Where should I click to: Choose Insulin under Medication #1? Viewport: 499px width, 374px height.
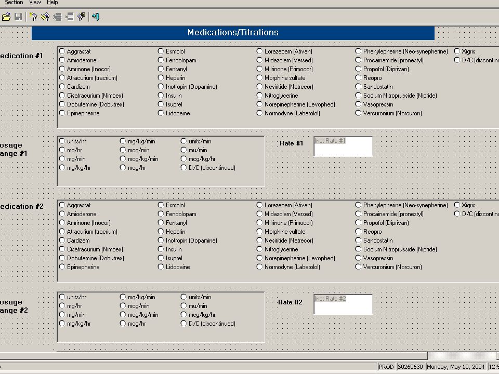coord(161,96)
